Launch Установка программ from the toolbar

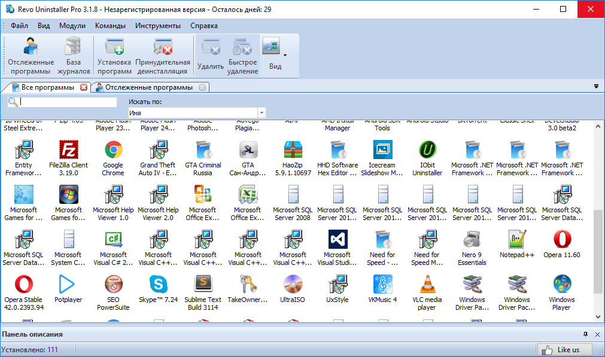point(114,56)
